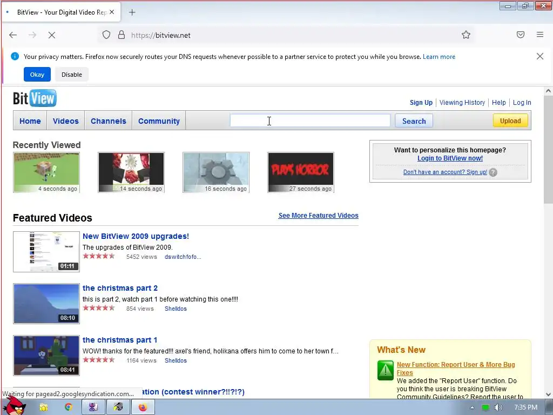Open the Community tab
Viewport: 553px width, 415px height.
tap(159, 121)
